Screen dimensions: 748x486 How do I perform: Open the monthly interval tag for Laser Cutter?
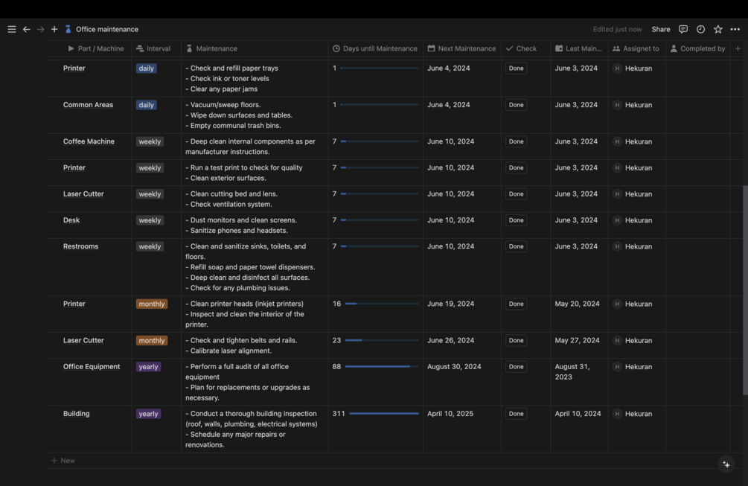pyautogui.click(x=152, y=341)
